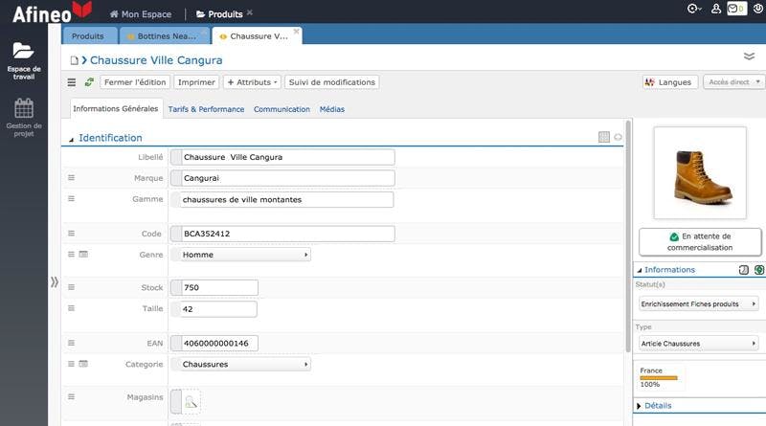Click the settings gear icon in top bar

693,9
